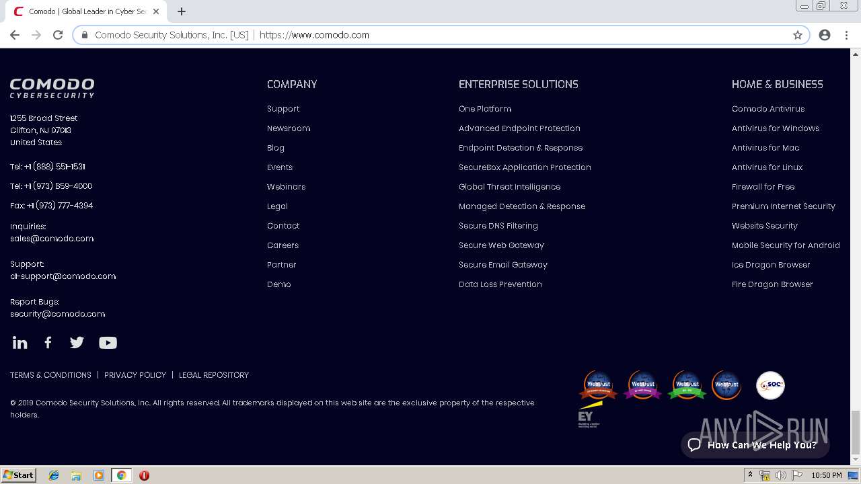Click the SOC certification badge
The height and width of the screenshot is (484, 861).
tap(770, 385)
